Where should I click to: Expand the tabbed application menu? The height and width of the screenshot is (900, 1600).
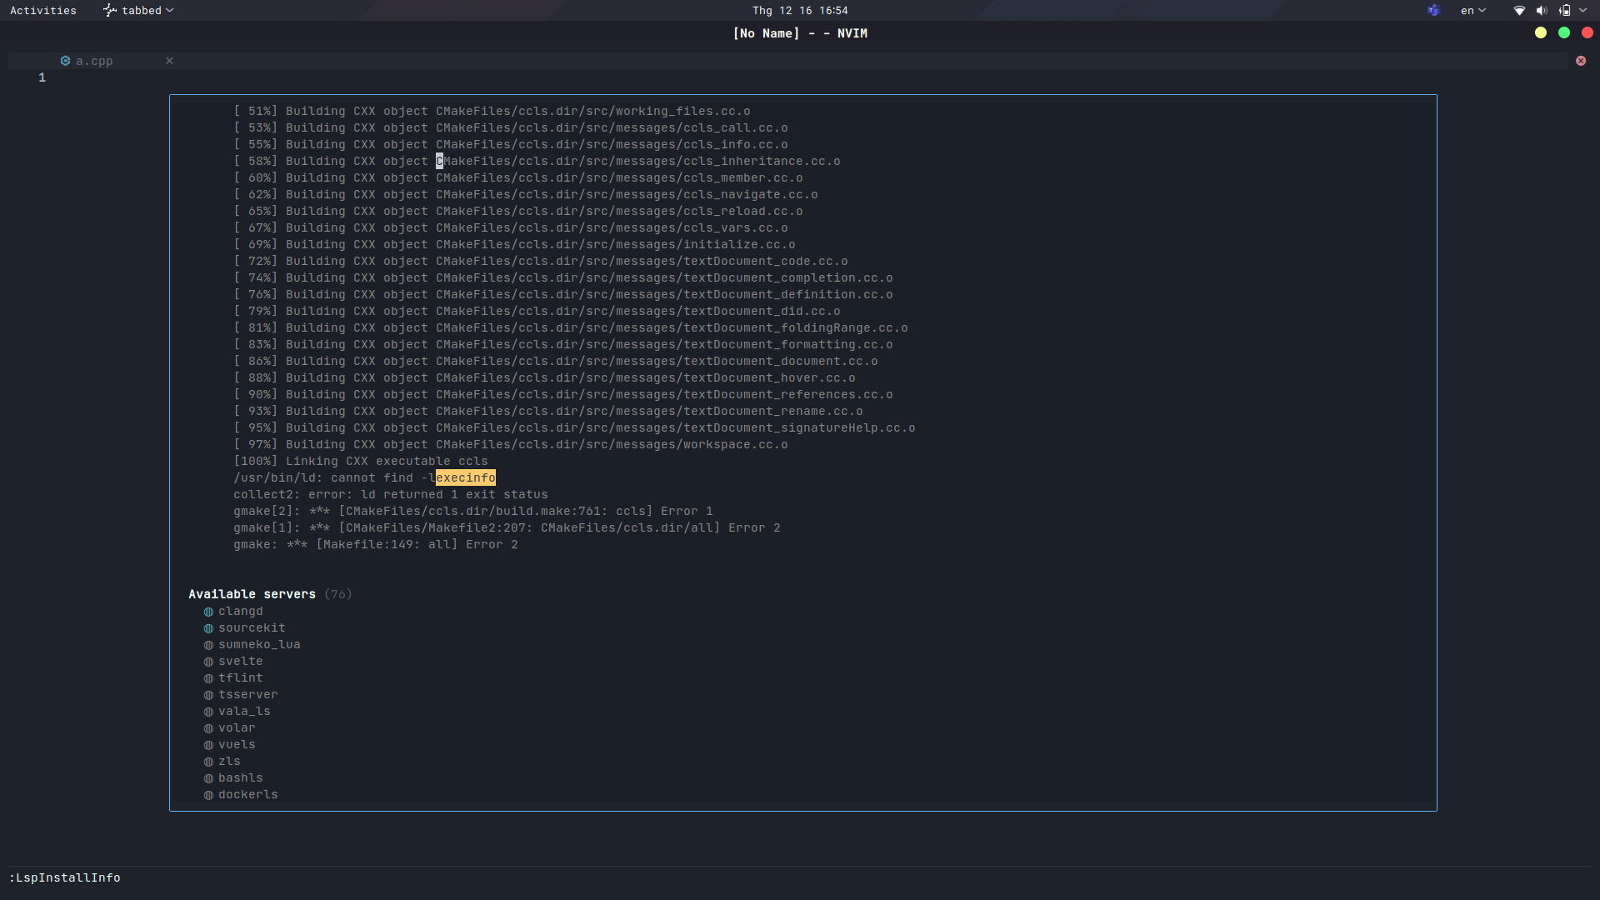pyautogui.click(x=138, y=10)
